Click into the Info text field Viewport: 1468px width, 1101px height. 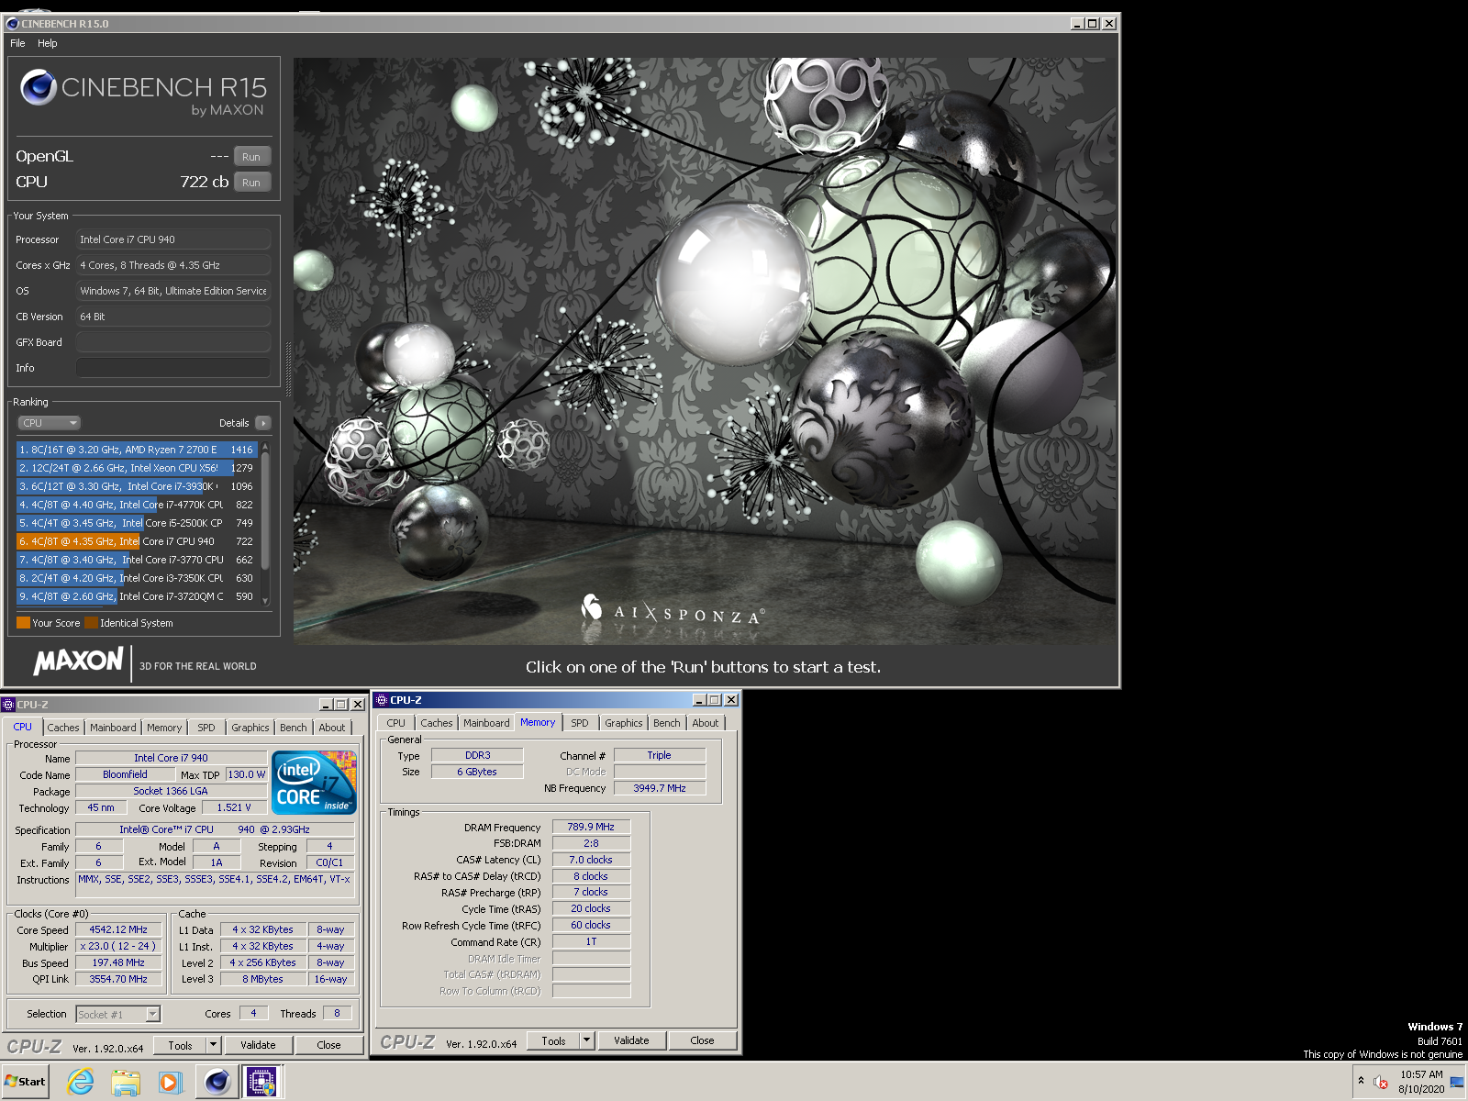(173, 368)
